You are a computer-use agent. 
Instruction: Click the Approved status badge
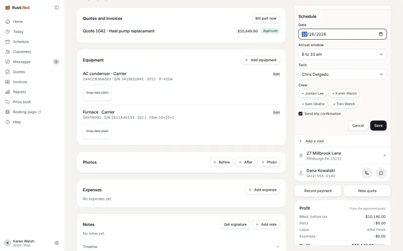tap(270, 31)
